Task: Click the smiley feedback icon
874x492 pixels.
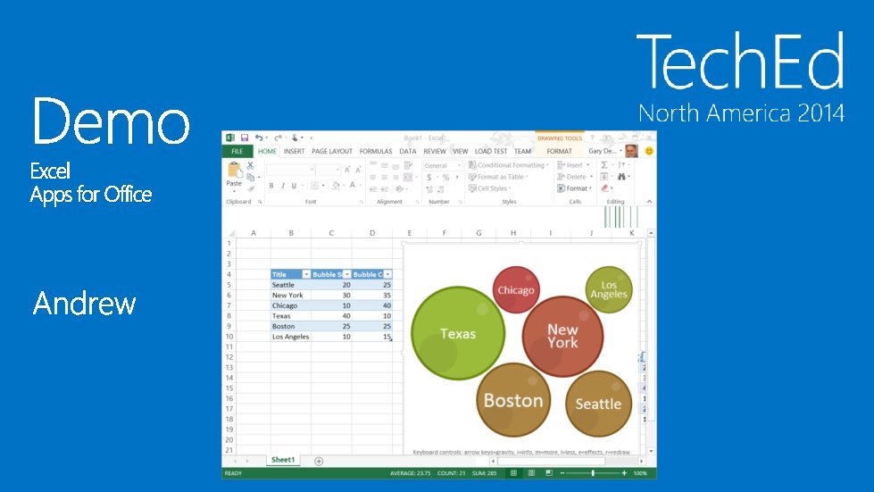Action: click(649, 151)
